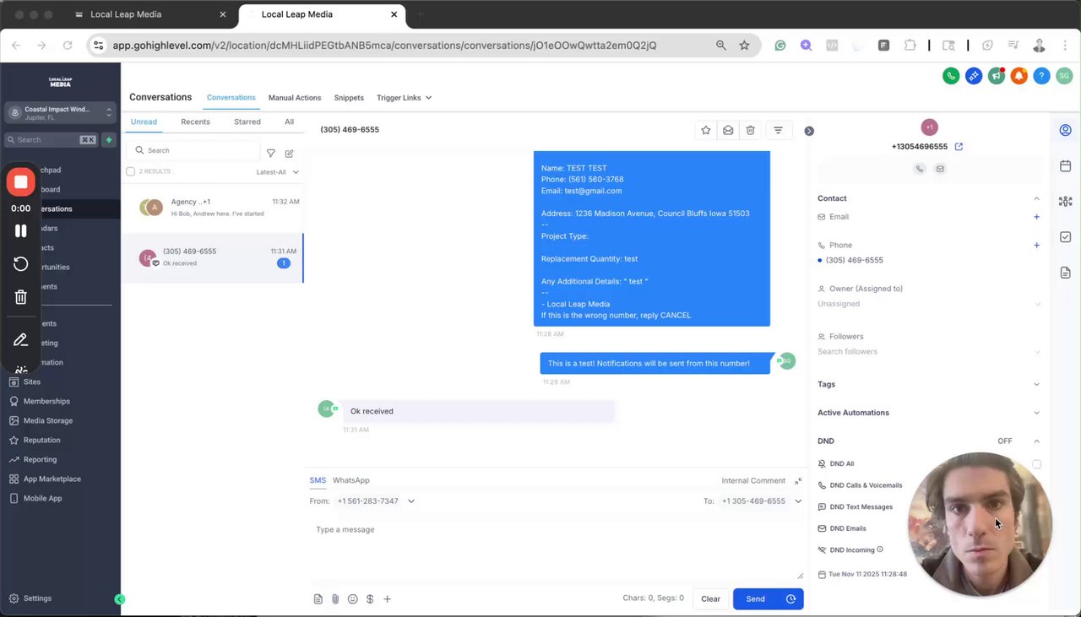This screenshot has height=617, width=1081.
Task: Switch to the Snippets tab
Action: coord(349,98)
